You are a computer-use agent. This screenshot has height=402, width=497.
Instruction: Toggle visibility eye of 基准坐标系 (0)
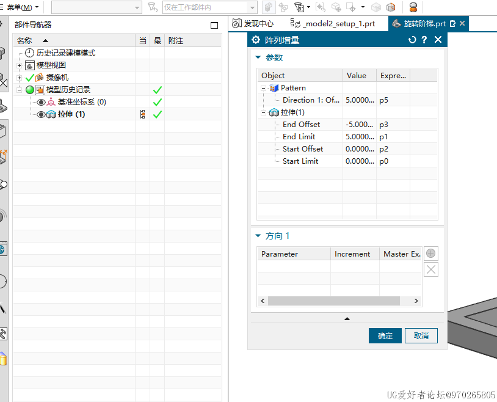pyautogui.click(x=41, y=102)
